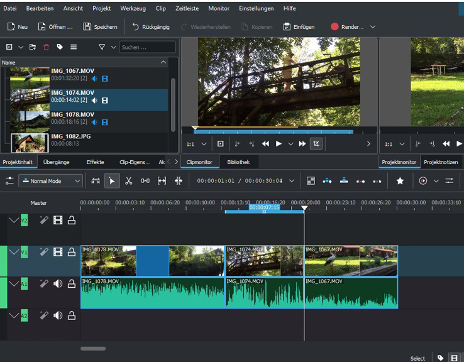Image resolution: width=464 pixels, height=362 pixels.
Task: Click the timeline horizontal scrollbar handle
Action: (x=93, y=349)
